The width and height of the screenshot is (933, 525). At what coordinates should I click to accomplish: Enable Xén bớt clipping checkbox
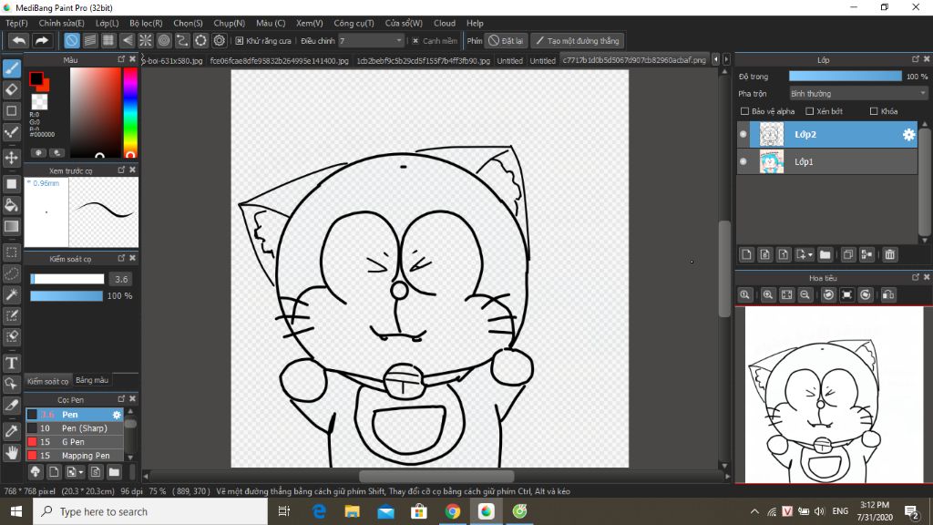pyautogui.click(x=809, y=111)
